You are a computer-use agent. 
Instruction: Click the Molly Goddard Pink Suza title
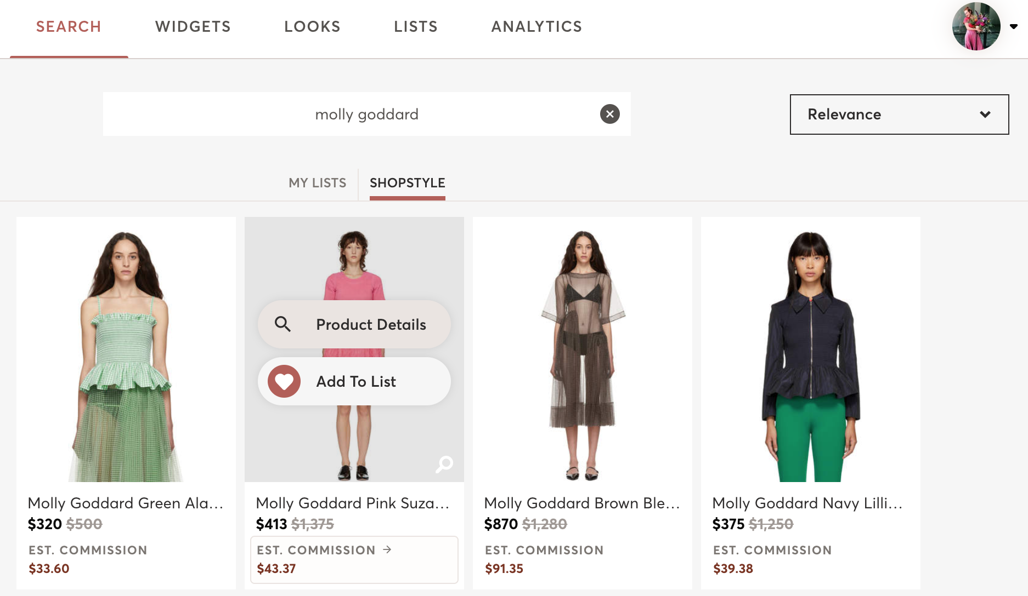point(352,503)
